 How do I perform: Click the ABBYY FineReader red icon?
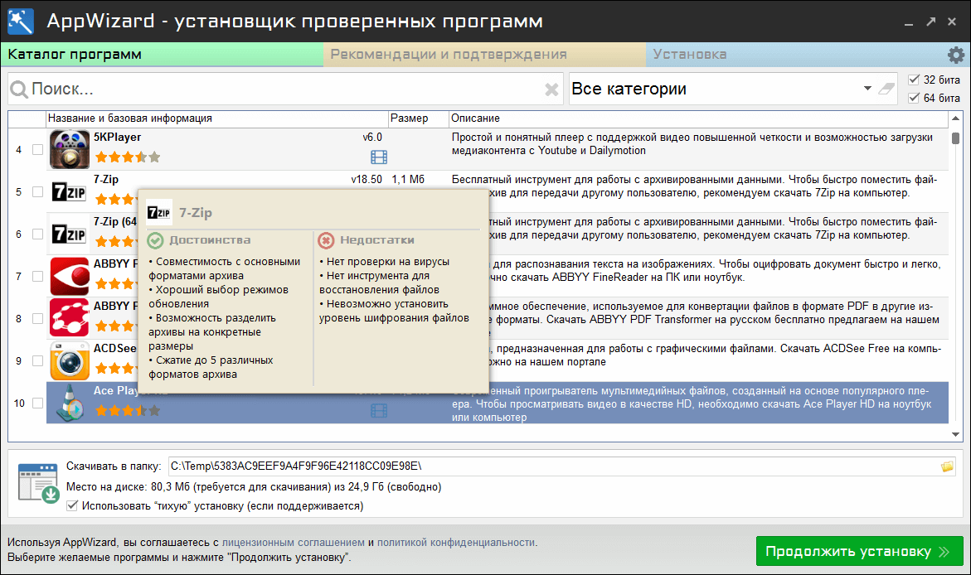pyautogui.click(x=70, y=276)
